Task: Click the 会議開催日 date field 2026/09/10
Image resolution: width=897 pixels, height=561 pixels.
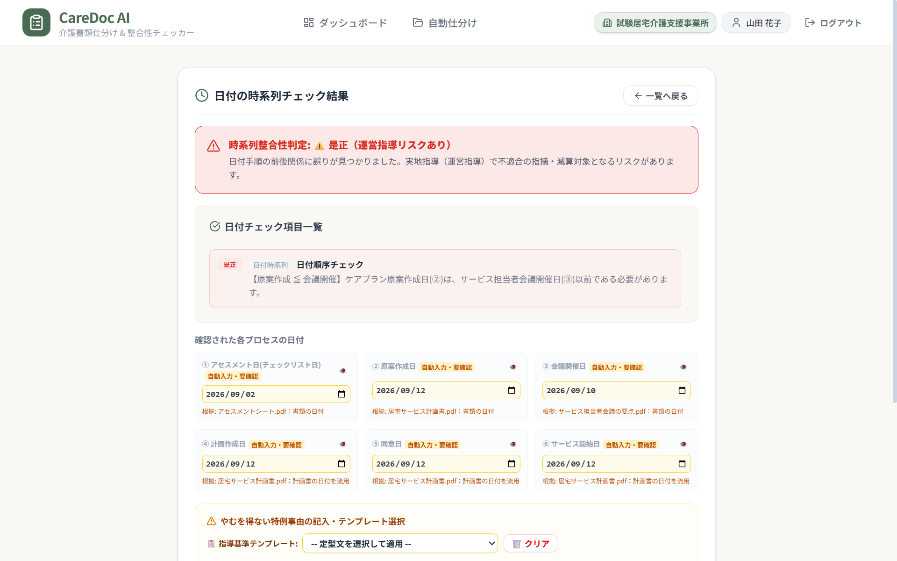Action: point(616,390)
